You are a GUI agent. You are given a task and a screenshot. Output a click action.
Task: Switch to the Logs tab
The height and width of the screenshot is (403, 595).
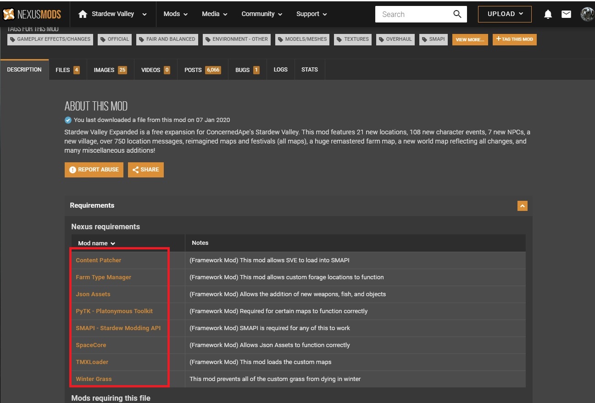pos(280,70)
